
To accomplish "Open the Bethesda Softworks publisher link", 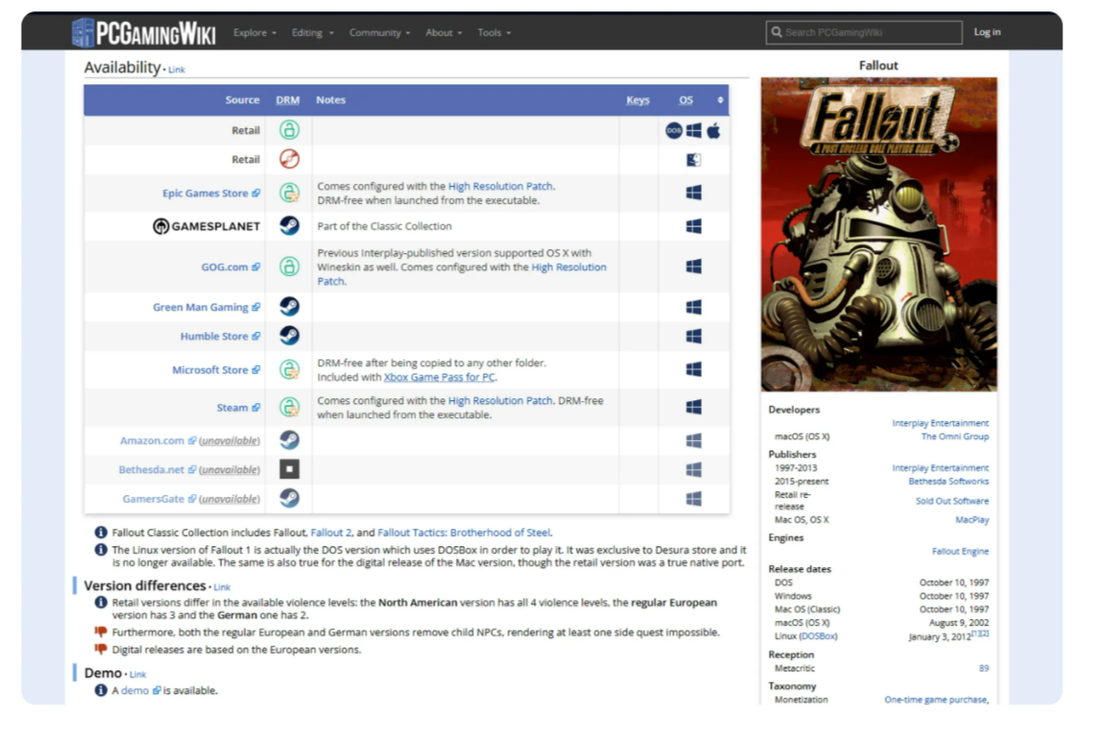I will (x=948, y=482).
